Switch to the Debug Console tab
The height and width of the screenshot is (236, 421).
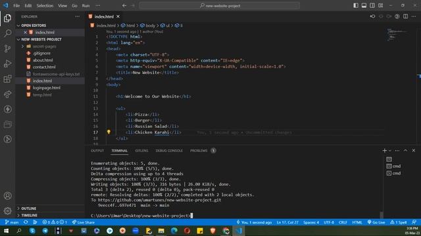click(x=169, y=151)
